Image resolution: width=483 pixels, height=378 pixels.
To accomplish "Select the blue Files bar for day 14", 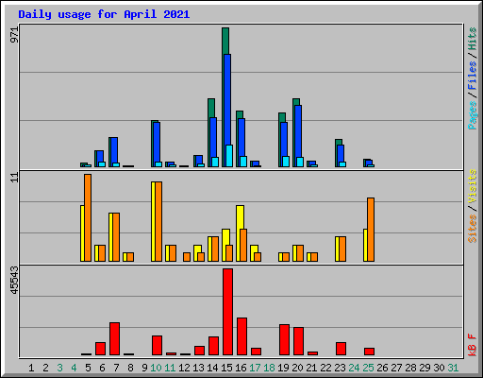I will 213,137.
